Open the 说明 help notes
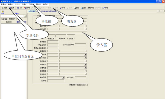 pyautogui.click(x=105, y=8)
